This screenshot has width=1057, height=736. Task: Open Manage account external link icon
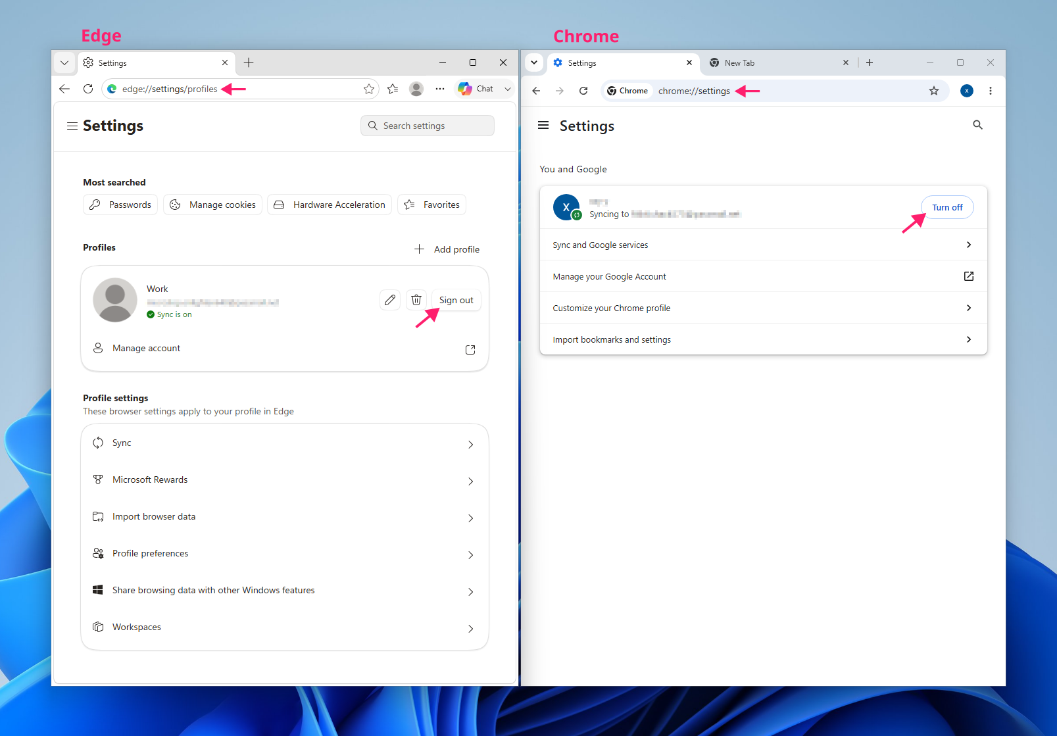470,349
